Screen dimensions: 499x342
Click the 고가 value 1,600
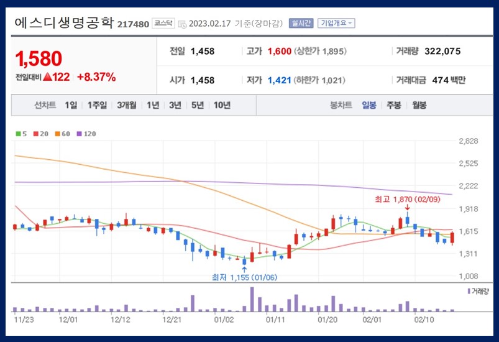click(x=280, y=51)
